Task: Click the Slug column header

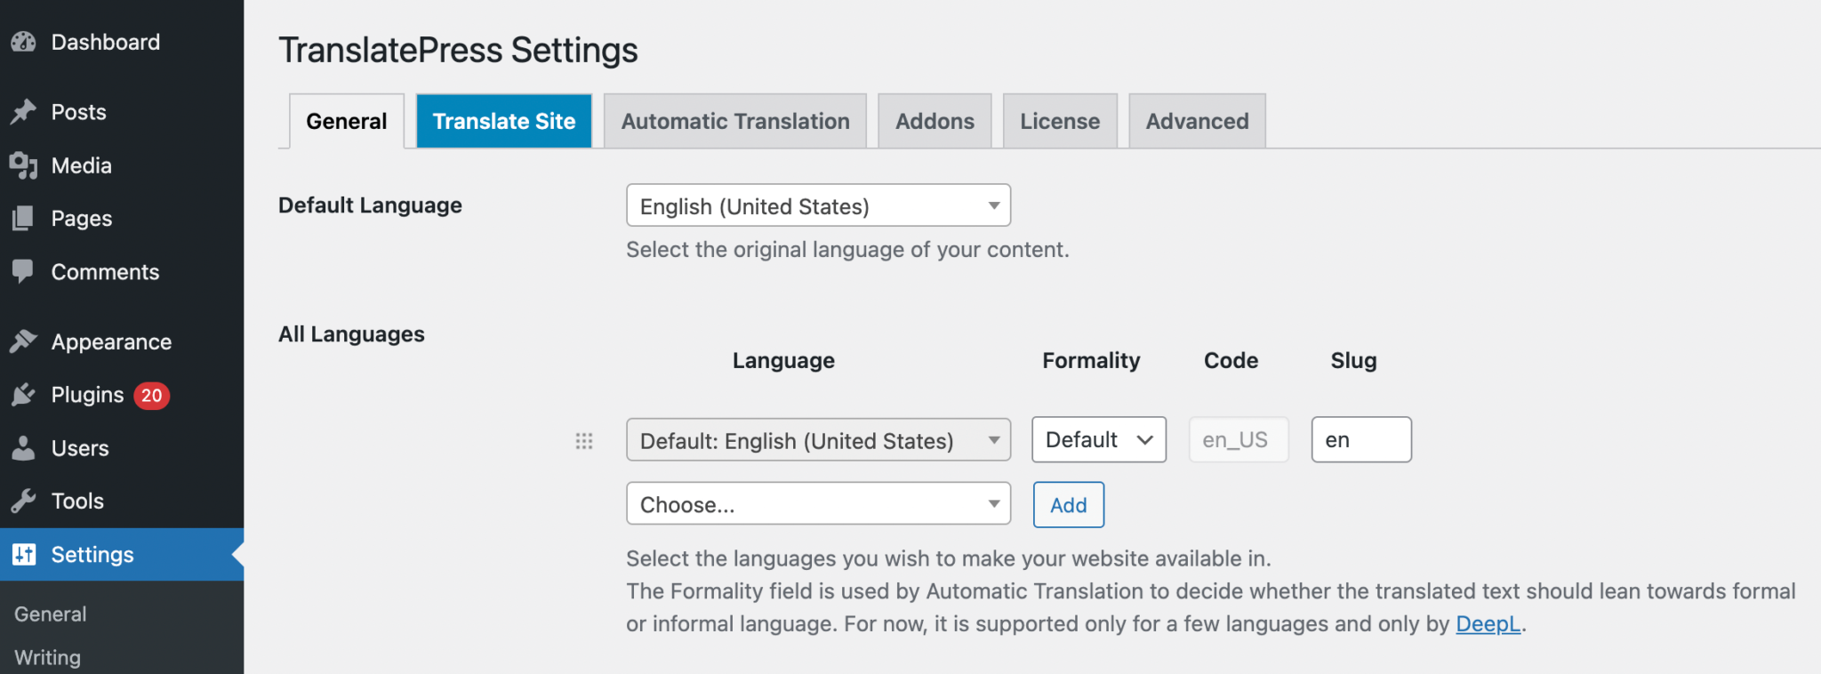Action: pos(1353,360)
